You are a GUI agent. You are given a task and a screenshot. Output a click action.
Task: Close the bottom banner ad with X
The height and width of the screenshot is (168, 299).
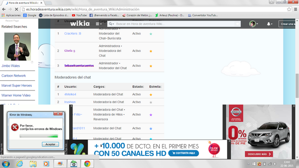229,141
